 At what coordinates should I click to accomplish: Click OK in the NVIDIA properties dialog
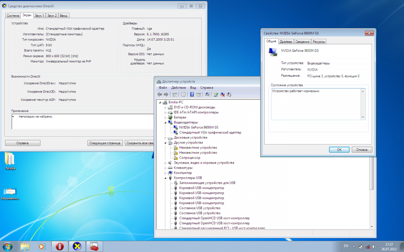339,150
